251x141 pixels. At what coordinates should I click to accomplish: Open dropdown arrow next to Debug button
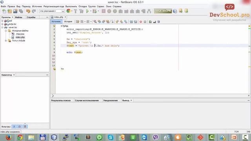click(98, 11)
